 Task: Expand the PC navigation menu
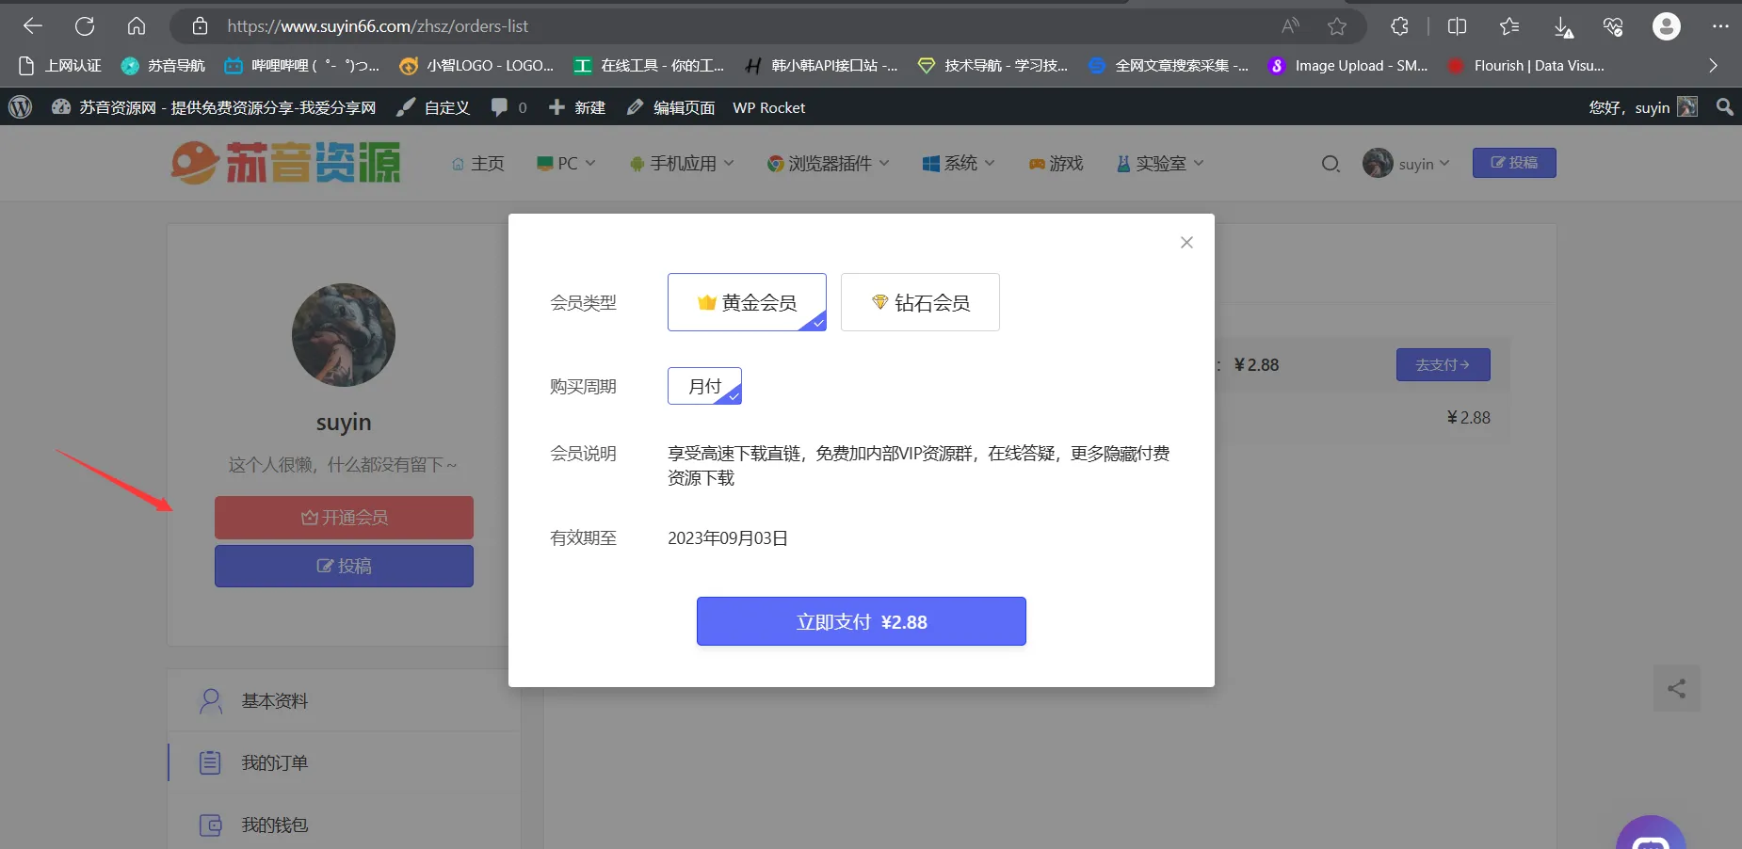[566, 164]
